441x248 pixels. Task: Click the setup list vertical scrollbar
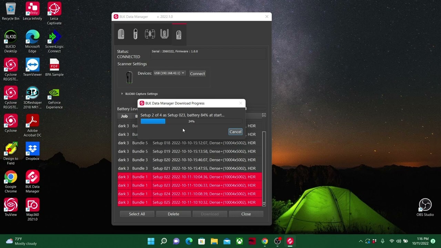[x=264, y=167]
